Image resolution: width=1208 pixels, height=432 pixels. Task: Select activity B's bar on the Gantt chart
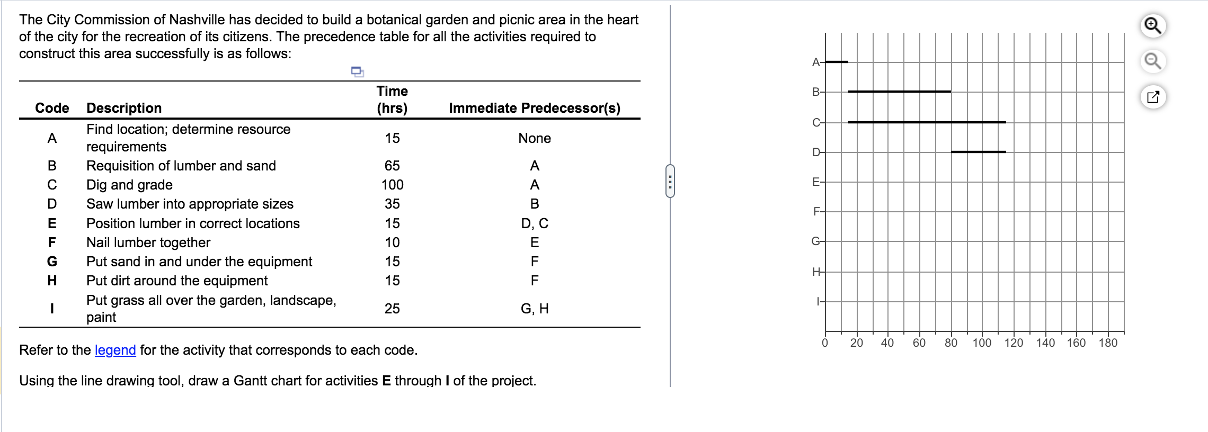pyautogui.click(x=900, y=91)
